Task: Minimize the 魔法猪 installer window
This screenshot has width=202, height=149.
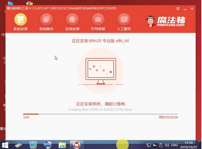Action: tap(185, 9)
